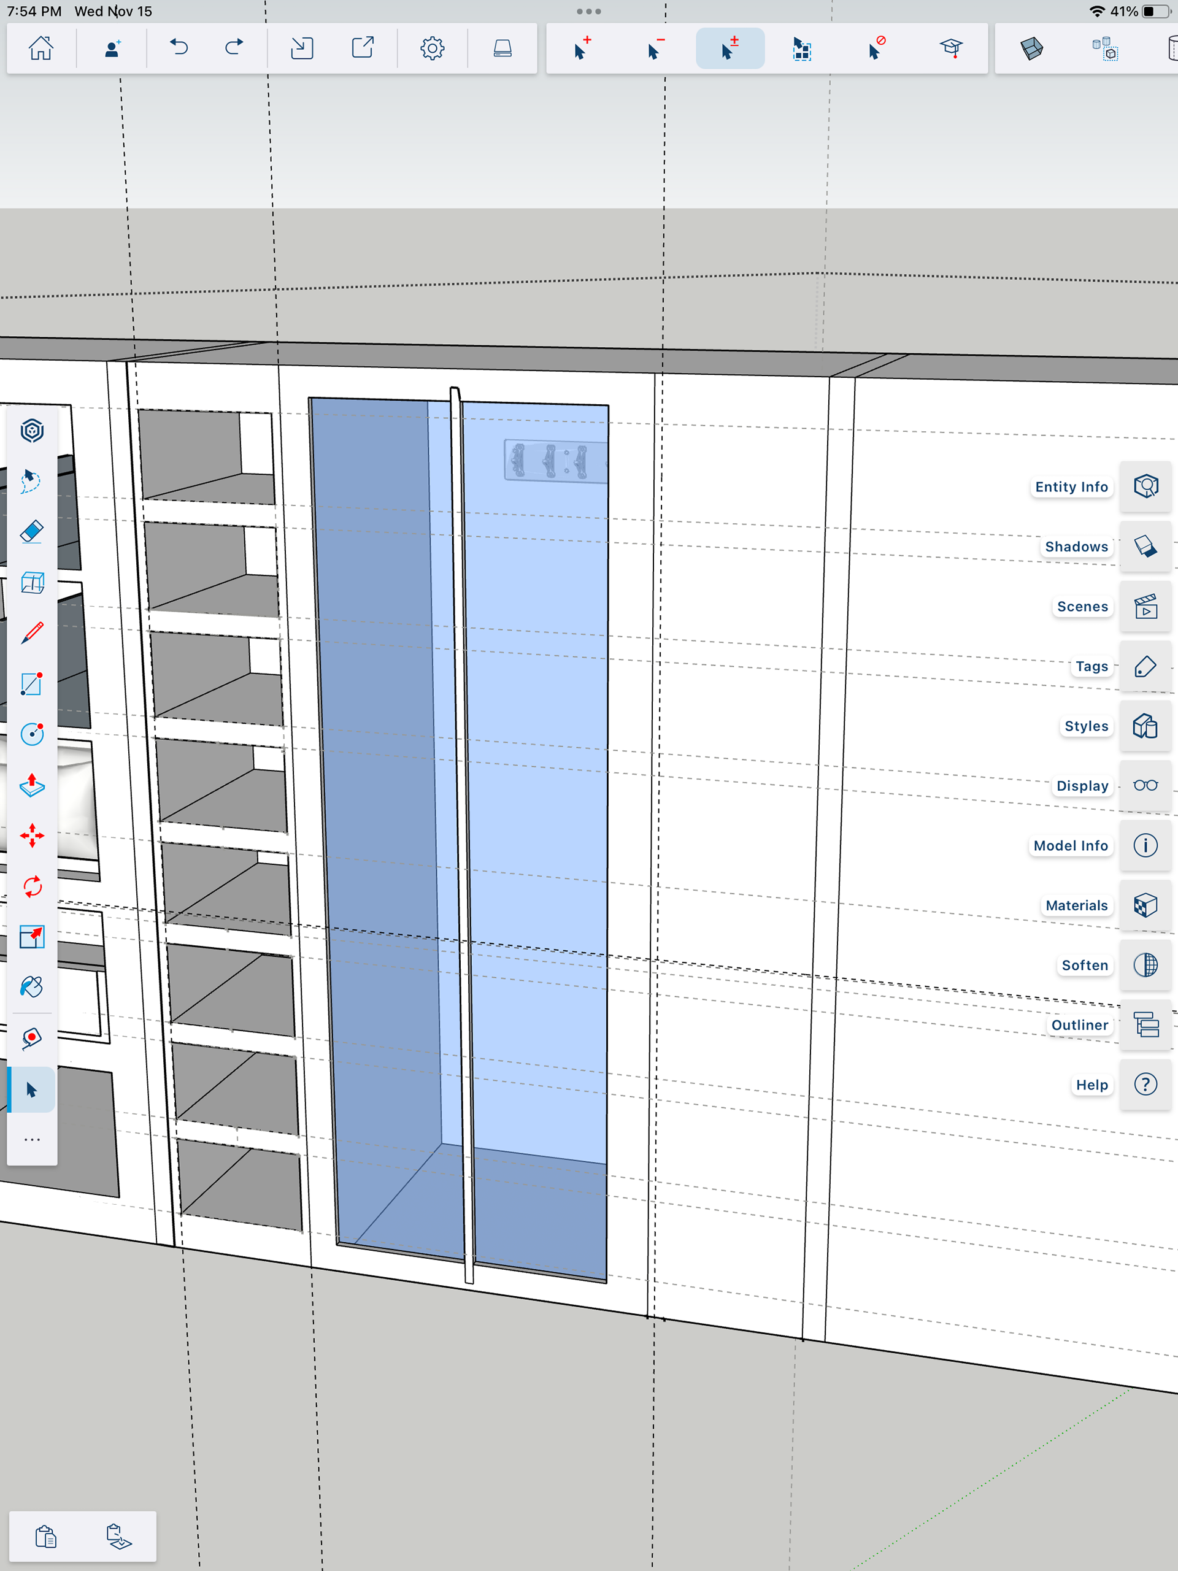The width and height of the screenshot is (1178, 1571).
Task: Open the Help panel
Action: pyautogui.click(x=1145, y=1085)
